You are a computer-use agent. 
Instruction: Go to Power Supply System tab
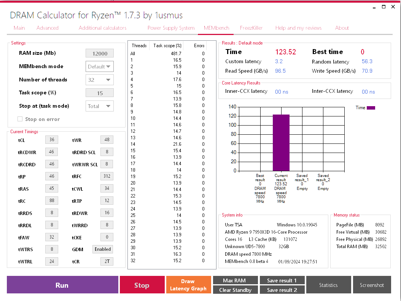(171, 28)
